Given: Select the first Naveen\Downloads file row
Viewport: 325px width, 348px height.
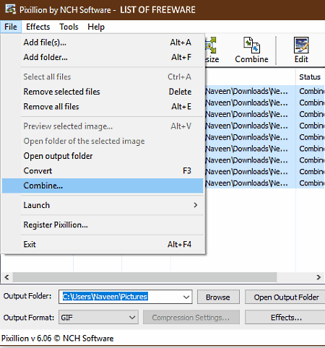Looking at the screenshot, I should 265,91.
